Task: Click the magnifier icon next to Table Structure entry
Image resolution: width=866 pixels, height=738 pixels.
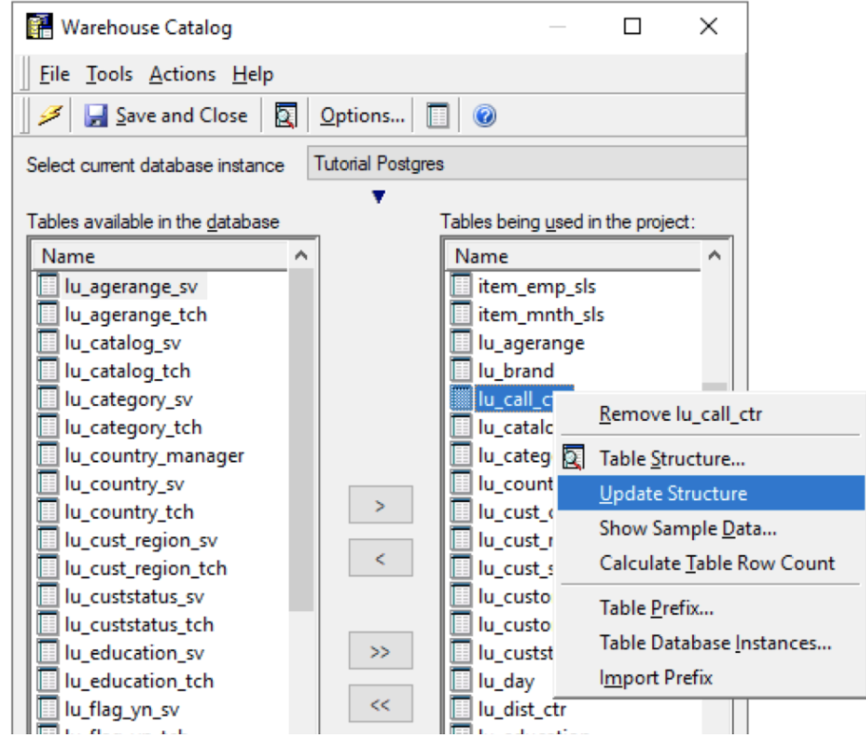Action: [x=574, y=458]
